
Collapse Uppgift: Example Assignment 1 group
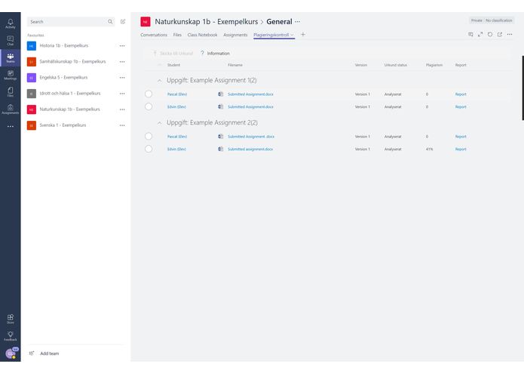coord(159,81)
